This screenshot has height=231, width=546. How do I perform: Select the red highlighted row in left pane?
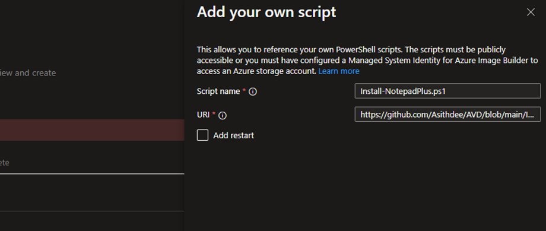(92, 130)
